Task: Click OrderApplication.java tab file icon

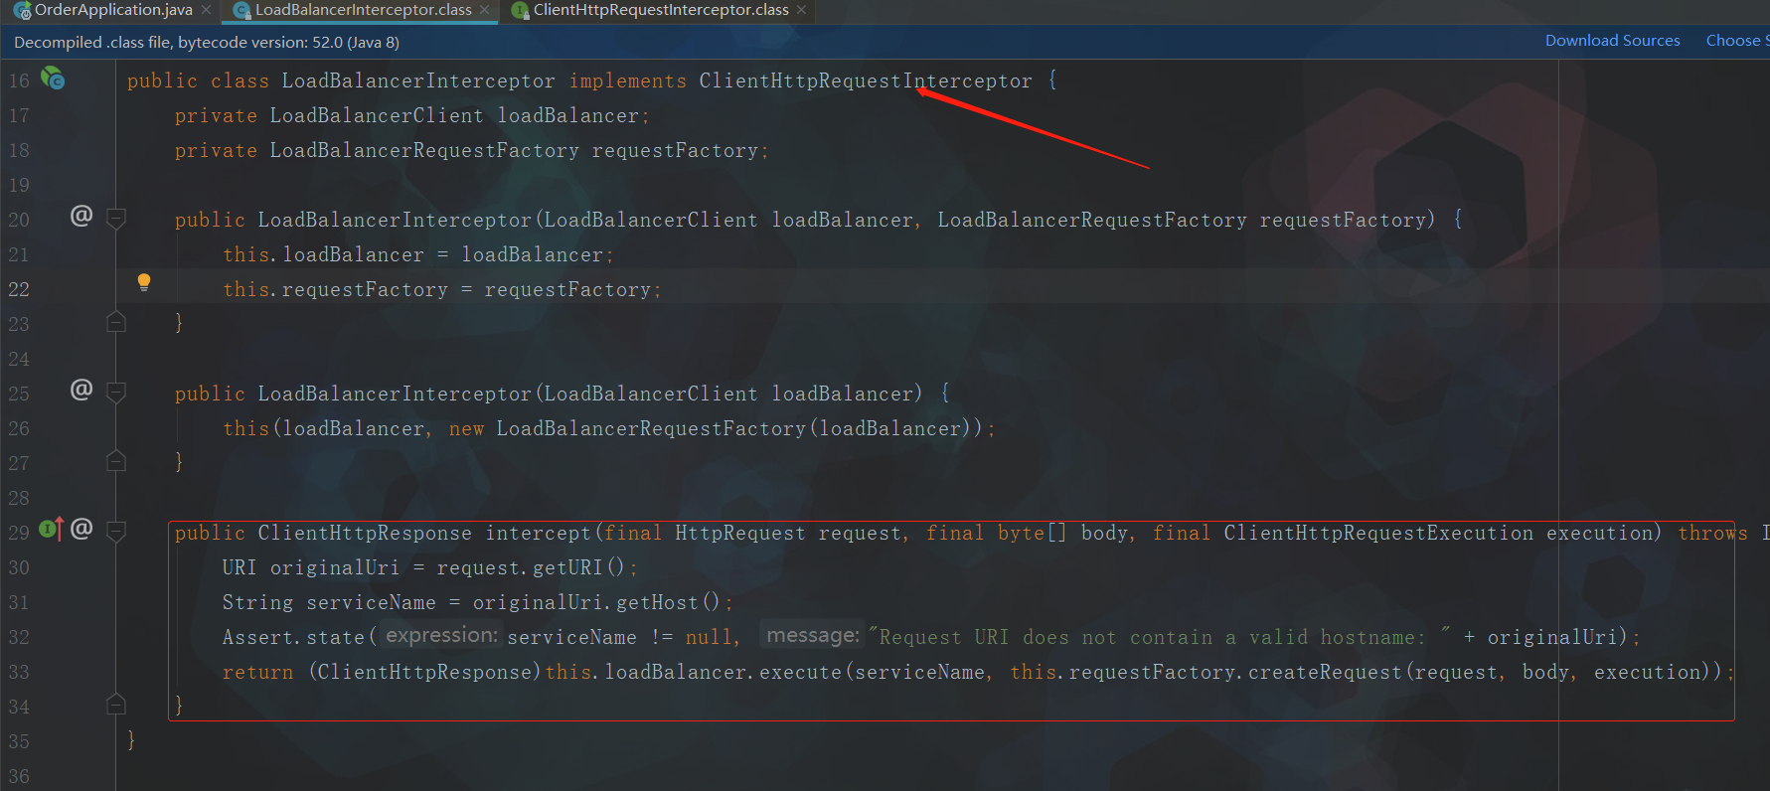Action: click(x=22, y=11)
